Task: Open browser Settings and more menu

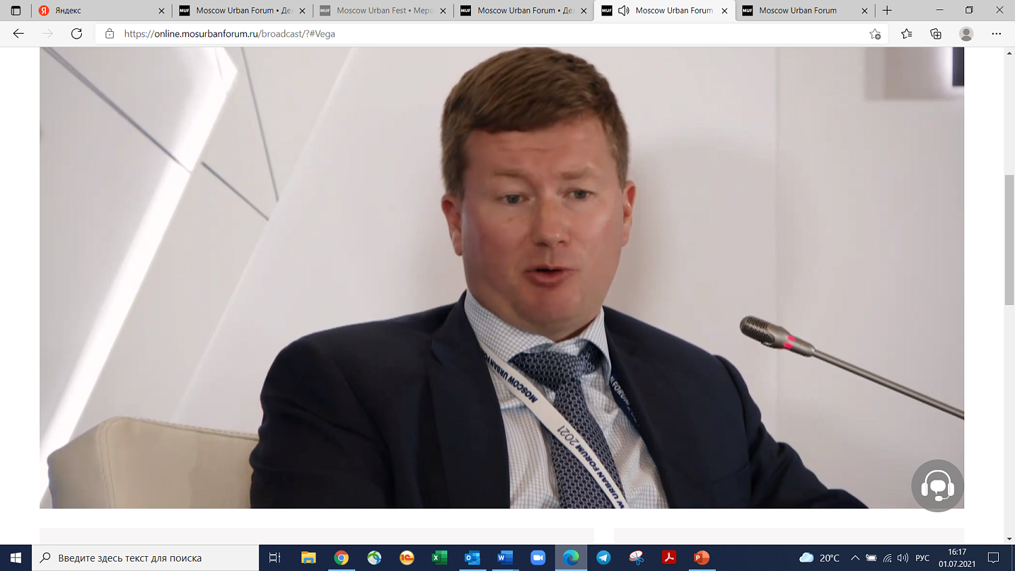Action: 996,34
